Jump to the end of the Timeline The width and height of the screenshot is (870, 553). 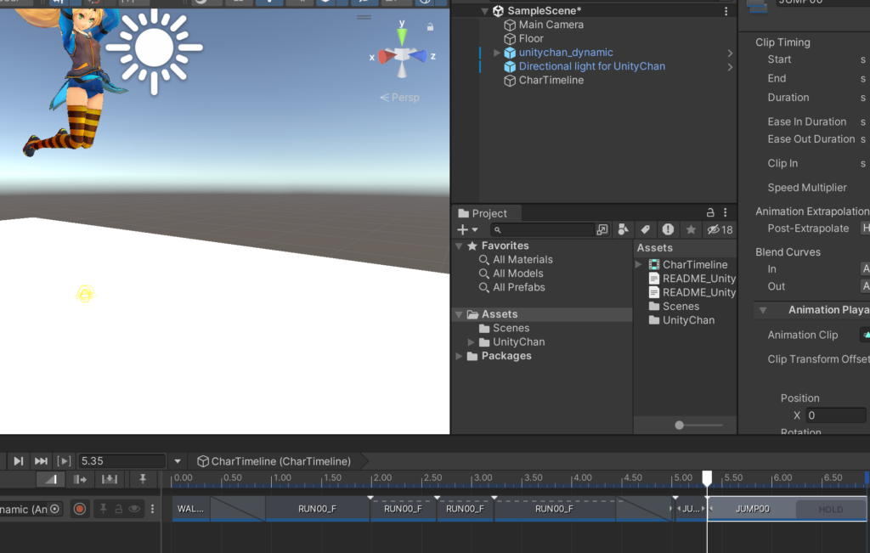41,461
